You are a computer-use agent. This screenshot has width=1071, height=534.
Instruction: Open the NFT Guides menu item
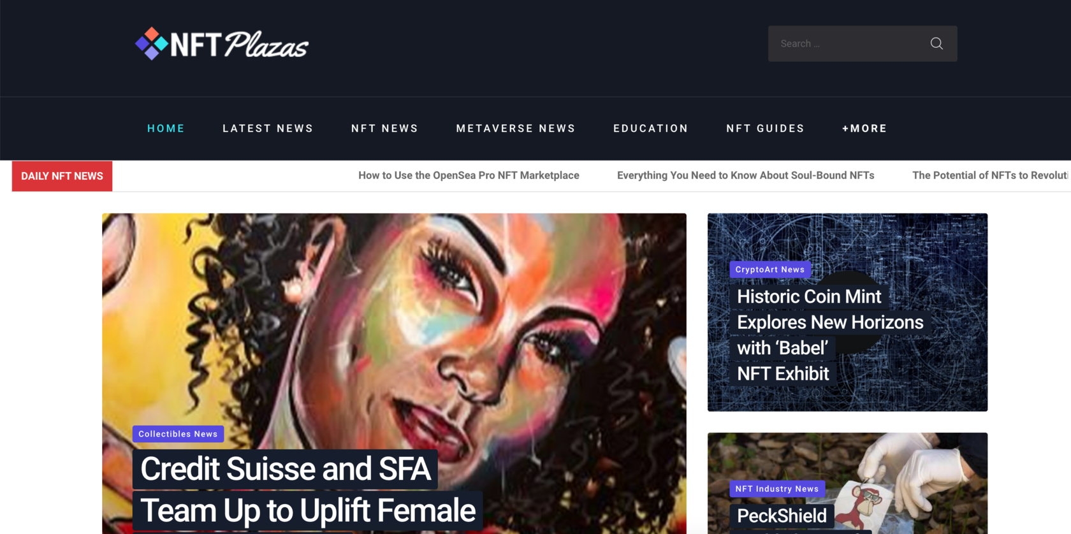(x=765, y=128)
